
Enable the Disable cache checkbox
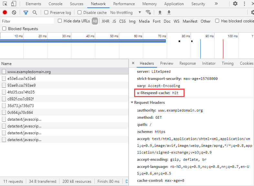(79, 12)
